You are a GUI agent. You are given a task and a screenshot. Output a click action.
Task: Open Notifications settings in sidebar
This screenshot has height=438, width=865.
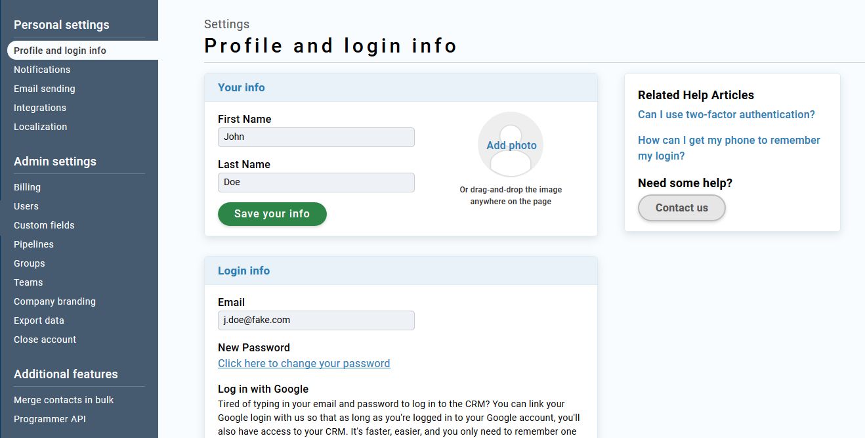click(42, 70)
